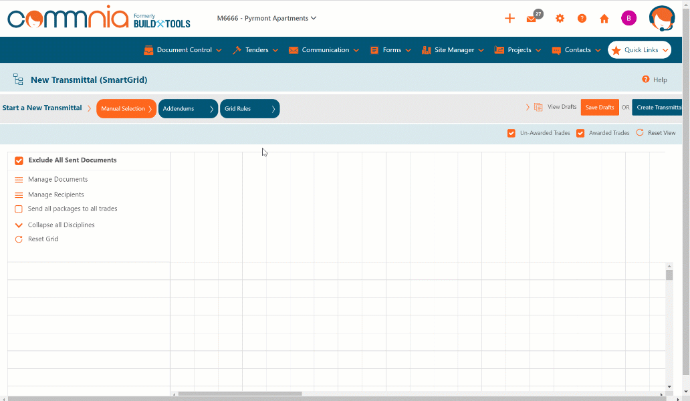Open the Quick Links dropdown
The height and width of the screenshot is (401, 690).
[640, 50]
